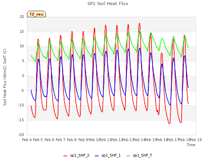Click the blue sp1_SHF_1 legend swatch
Image resolution: width=216 pixels, height=162 pixels.
(x=97, y=156)
